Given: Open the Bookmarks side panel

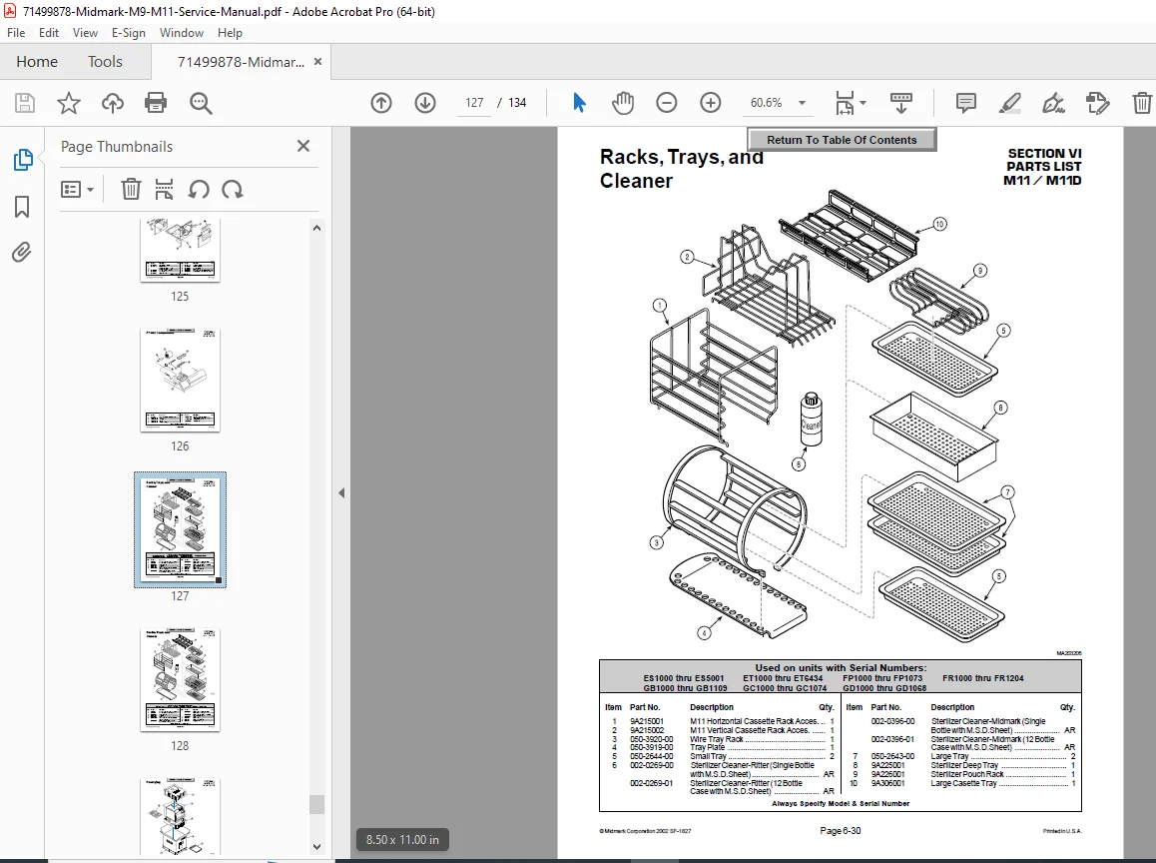Looking at the screenshot, I should (x=22, y=207).
